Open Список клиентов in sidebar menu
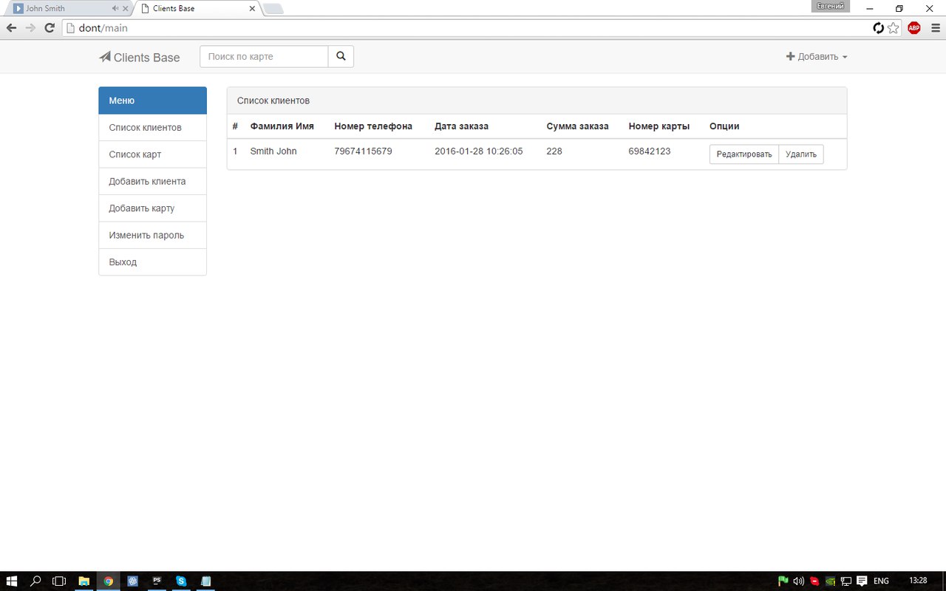Image resolution: width=946 pixels, height=591 pixels. point(152,128)
